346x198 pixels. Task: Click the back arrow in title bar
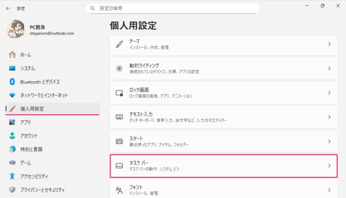[x=8, y=8]
